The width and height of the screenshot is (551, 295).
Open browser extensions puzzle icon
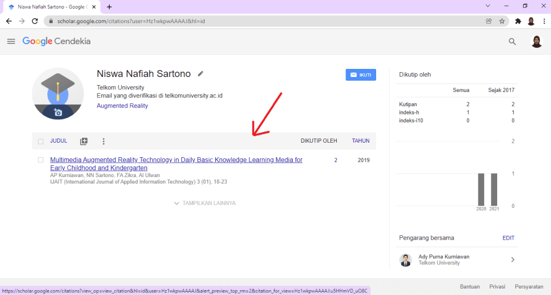coord(518,22)
